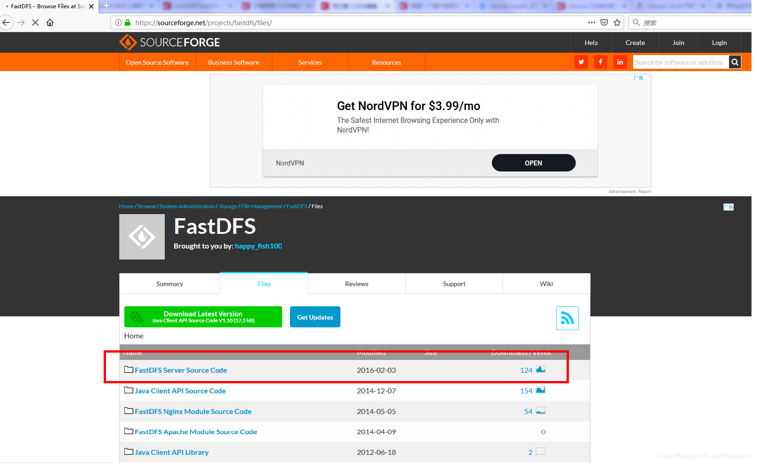Screen dimensions: 757x464
Task: Open the Services menu
Action: 310,62
